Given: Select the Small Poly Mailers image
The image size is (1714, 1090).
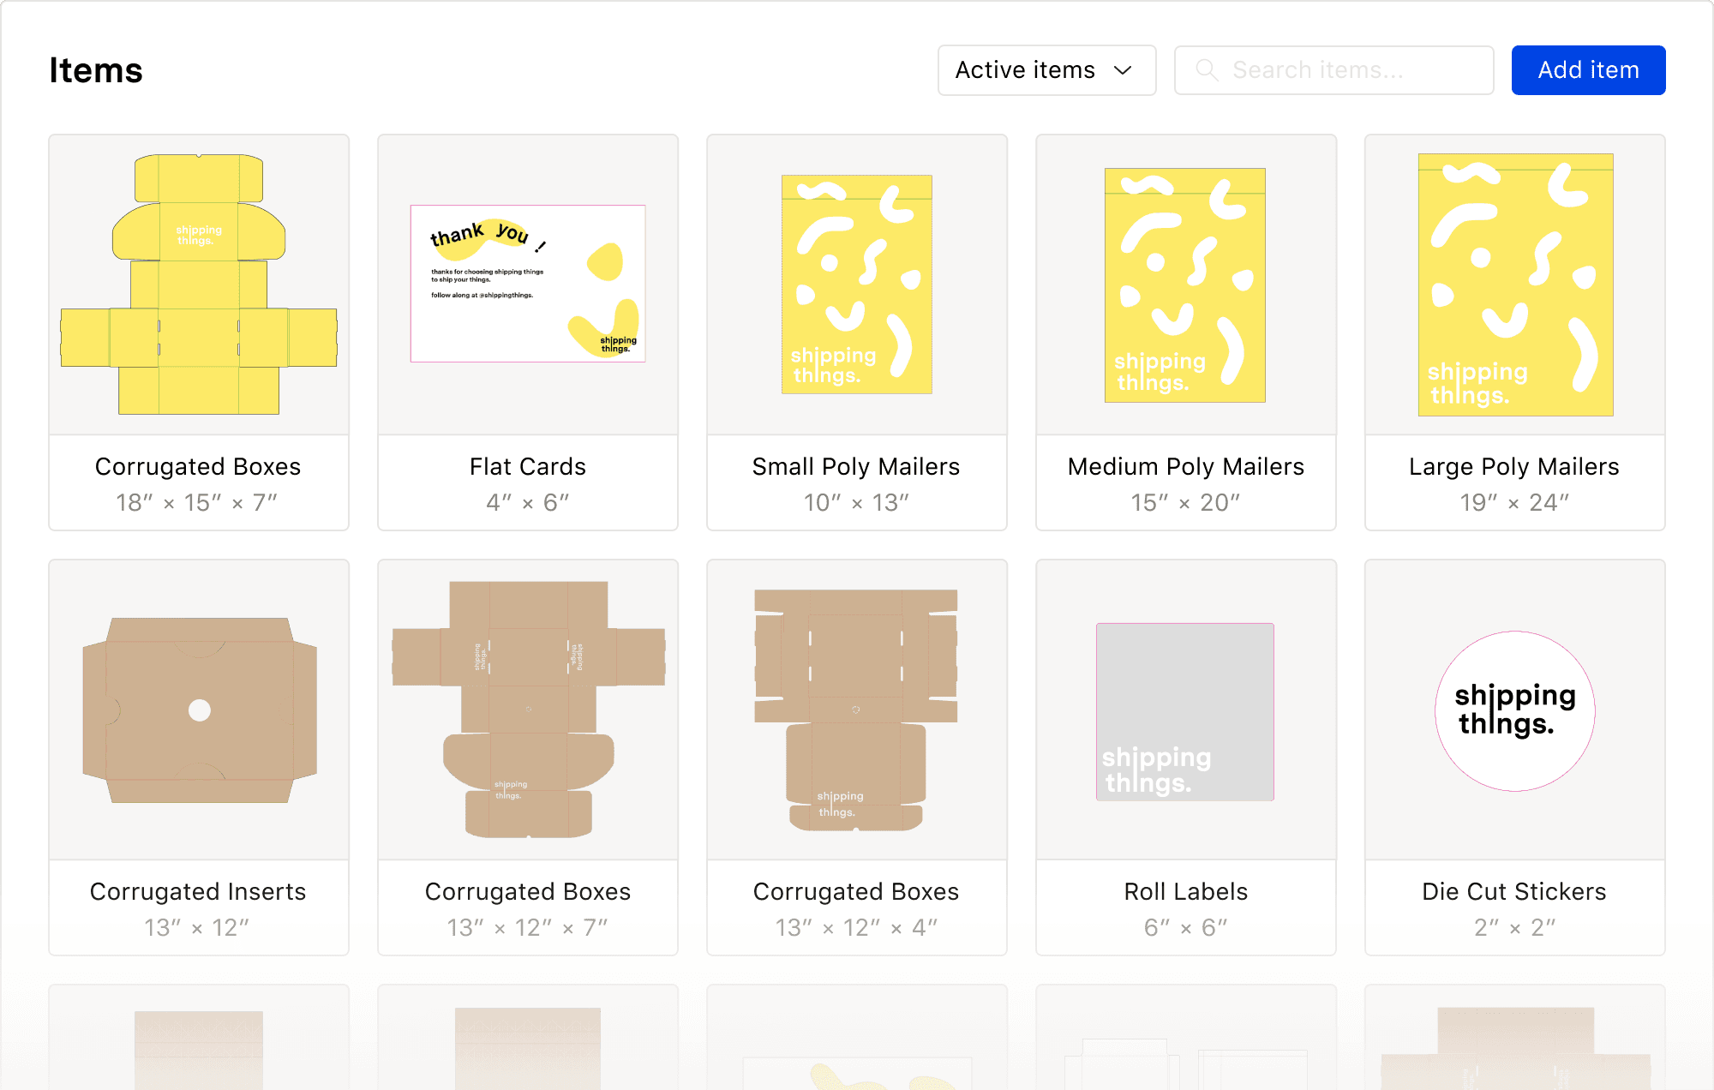Looking at the screenshot, I should (x=857, y=284).
